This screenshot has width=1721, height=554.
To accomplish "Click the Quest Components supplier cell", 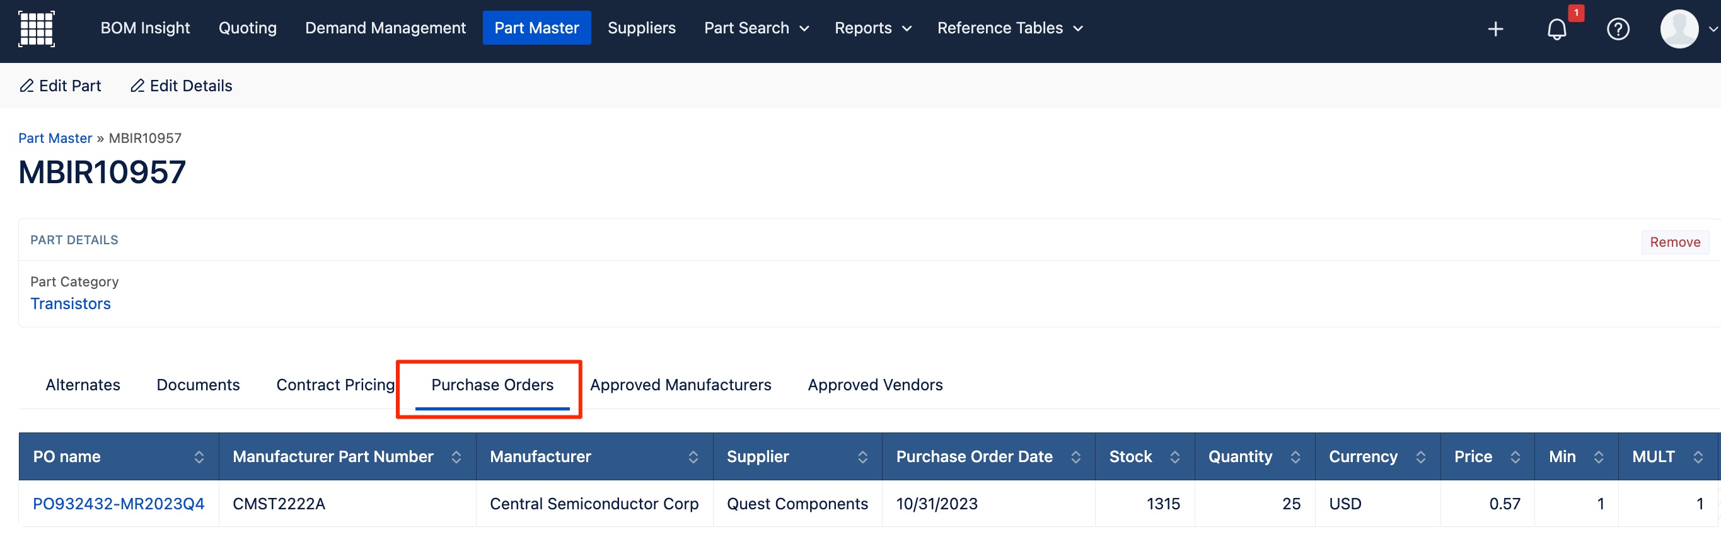I will click(797, 503).
